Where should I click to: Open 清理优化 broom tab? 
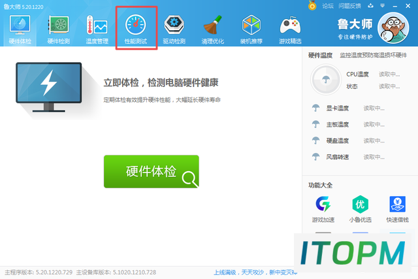[212, 29]
